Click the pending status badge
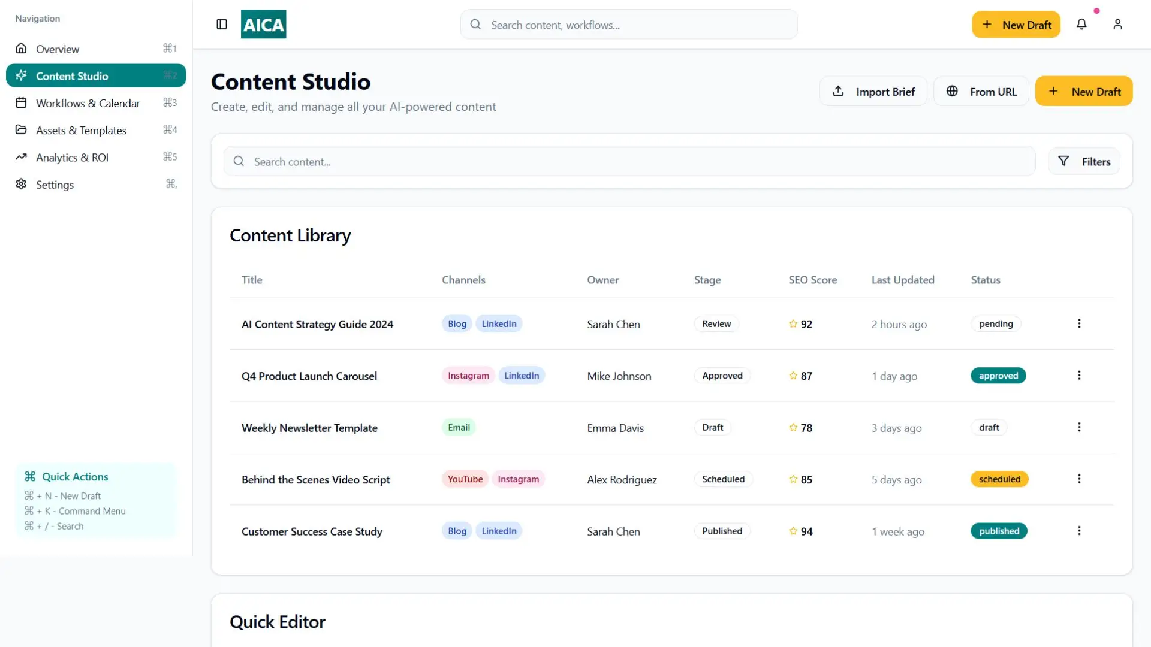The width and height of the screenshot is (1151, 647). pyautogui.click(x=996, y=323)
